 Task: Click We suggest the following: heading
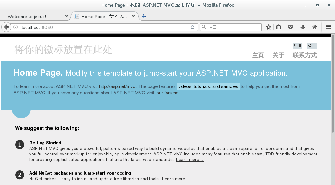[x=47, y=128]
